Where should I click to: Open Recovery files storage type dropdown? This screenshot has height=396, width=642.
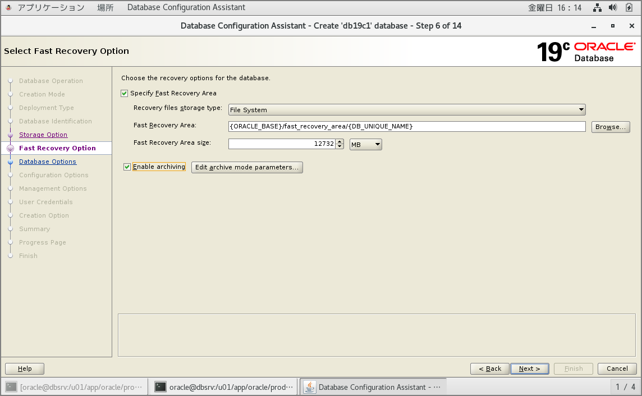407,110
